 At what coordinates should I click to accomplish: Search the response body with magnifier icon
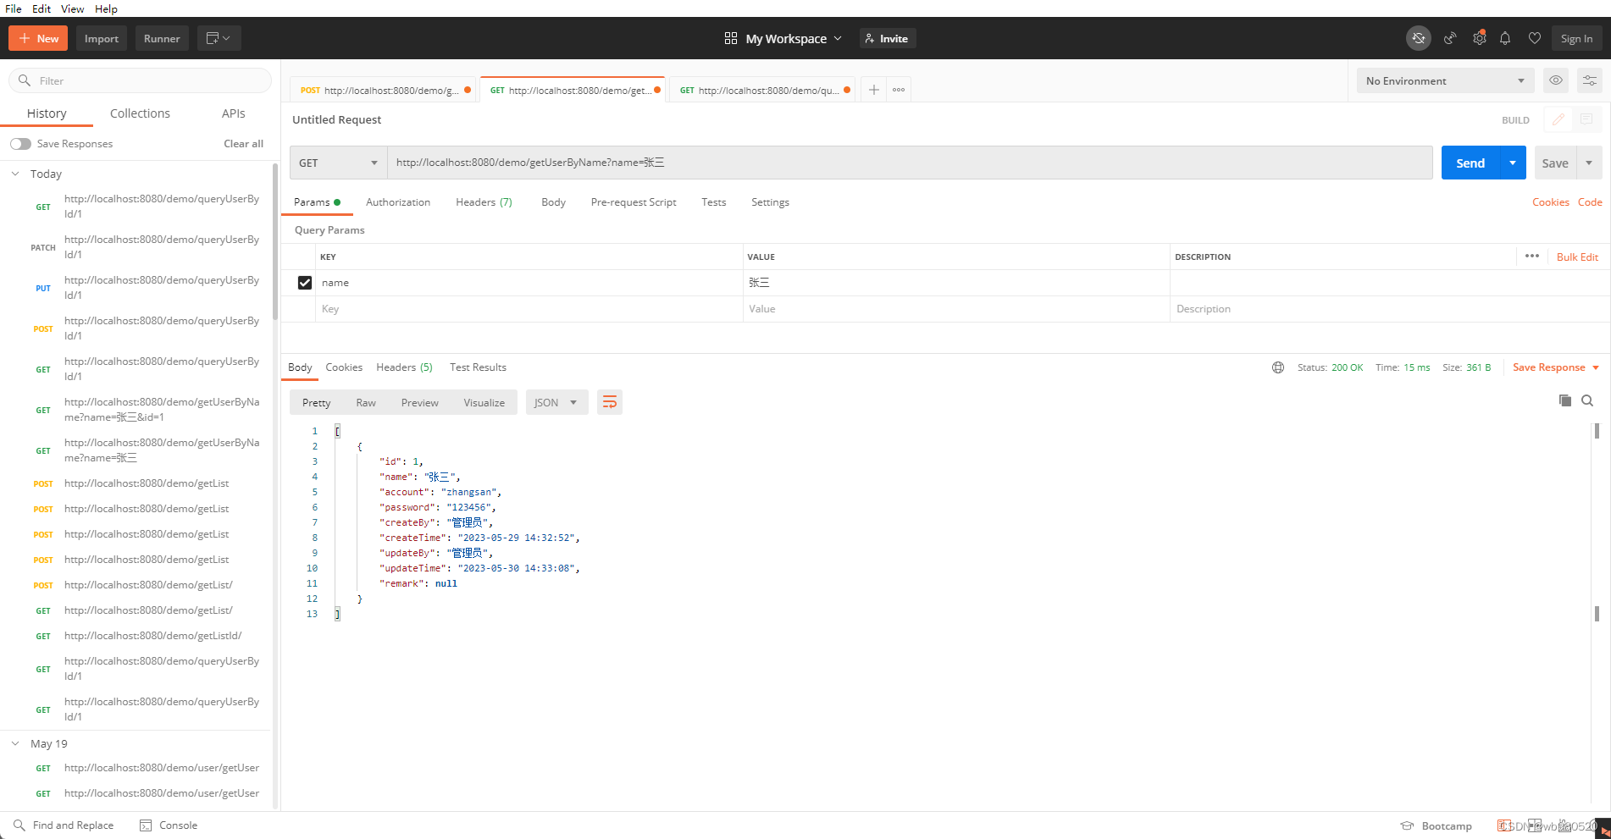1587,400
